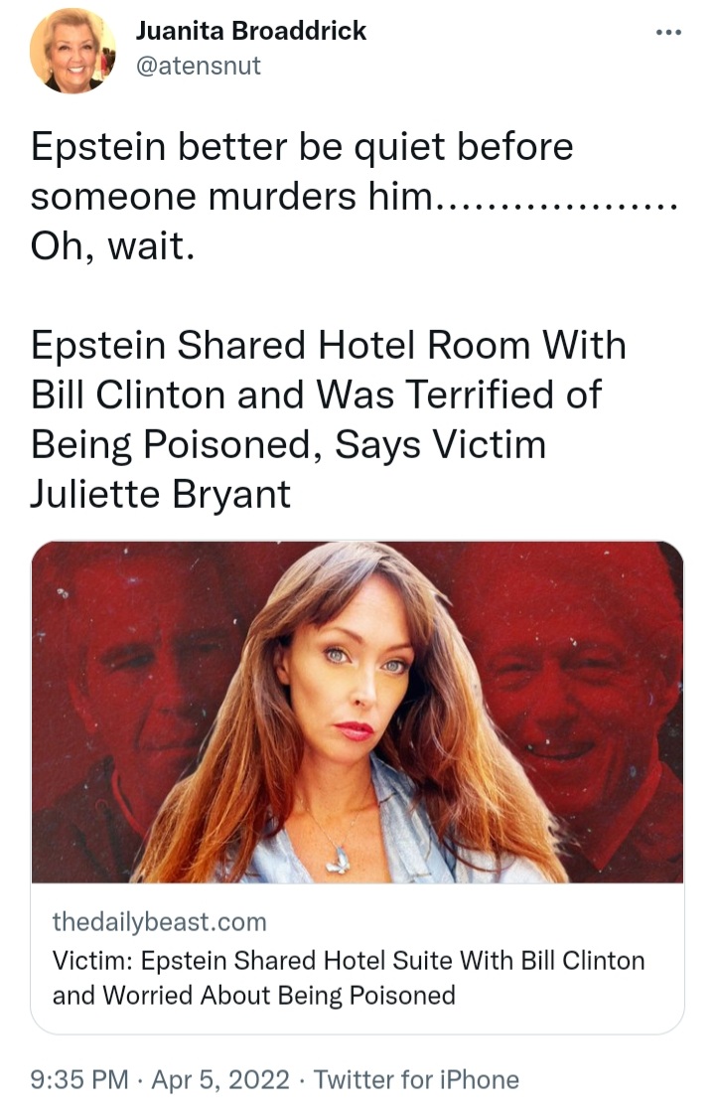This screenshot has height=1115, width=715.
Task: Click the 'Being Poisoned, Says Victim' line
Action: click(288, 444)
